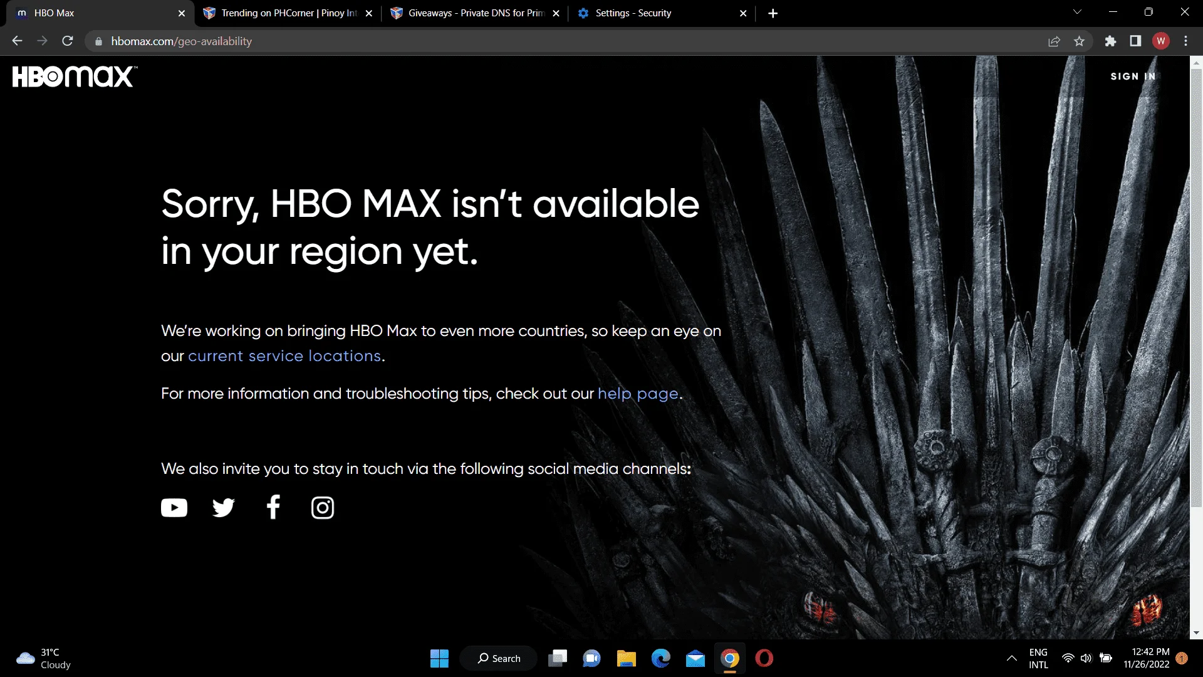Open Task View on the taskbar
The height and width of the screenshot is (677, 1203).
coord(558,658)
